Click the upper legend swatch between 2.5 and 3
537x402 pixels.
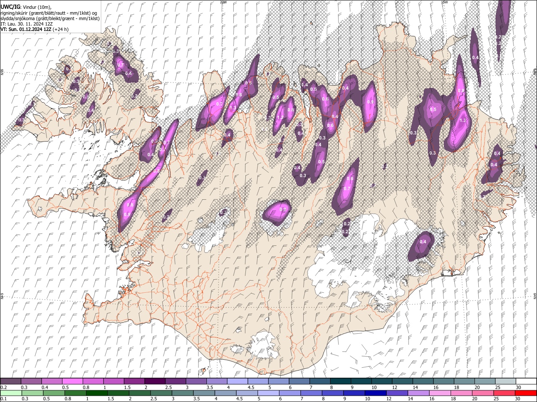[175, 381]
